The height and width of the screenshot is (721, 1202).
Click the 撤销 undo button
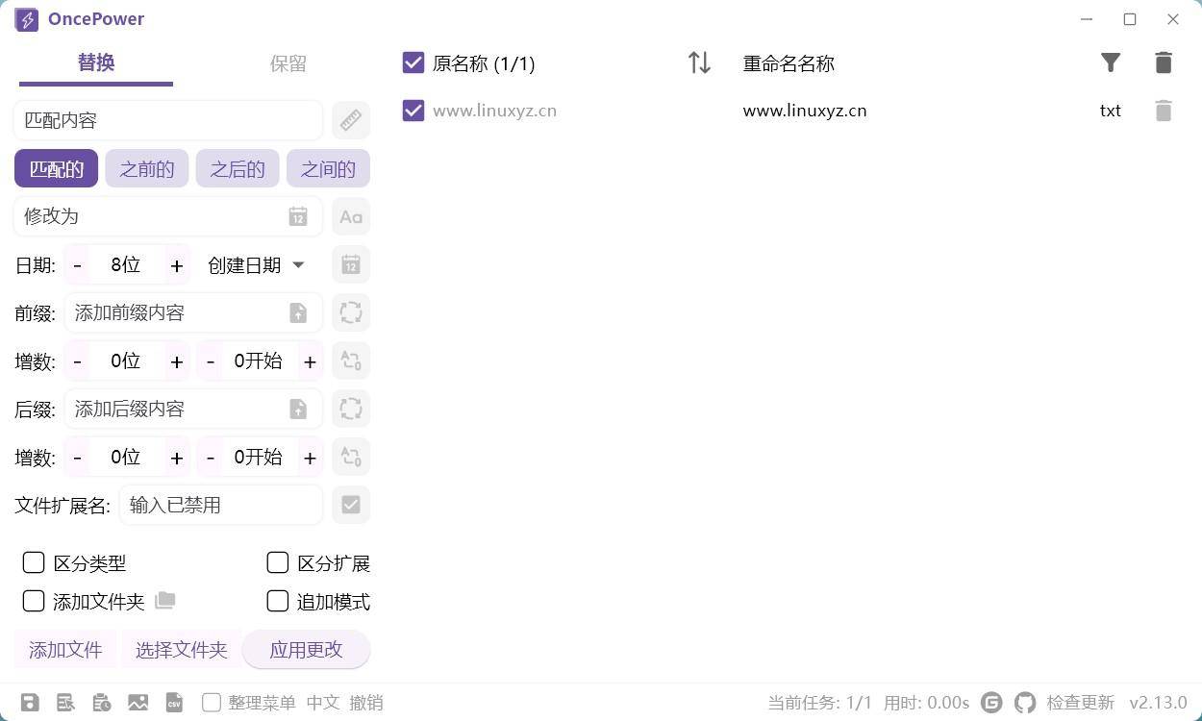click(x=366, y=703)
